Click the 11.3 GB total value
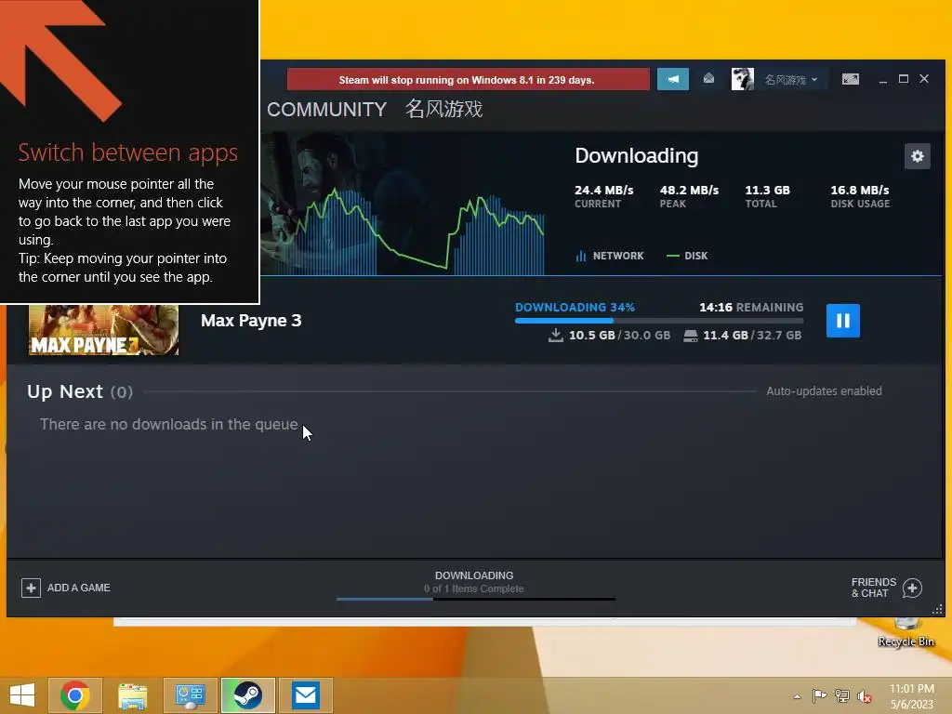This screenshot has width=952, height=714. click(767, 190)
